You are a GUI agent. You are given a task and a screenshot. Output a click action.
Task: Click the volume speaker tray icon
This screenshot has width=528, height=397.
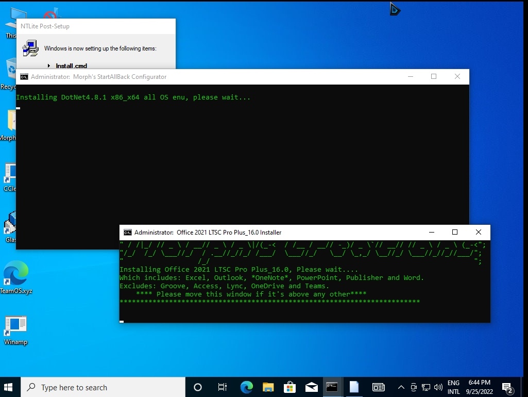point(438,387)
